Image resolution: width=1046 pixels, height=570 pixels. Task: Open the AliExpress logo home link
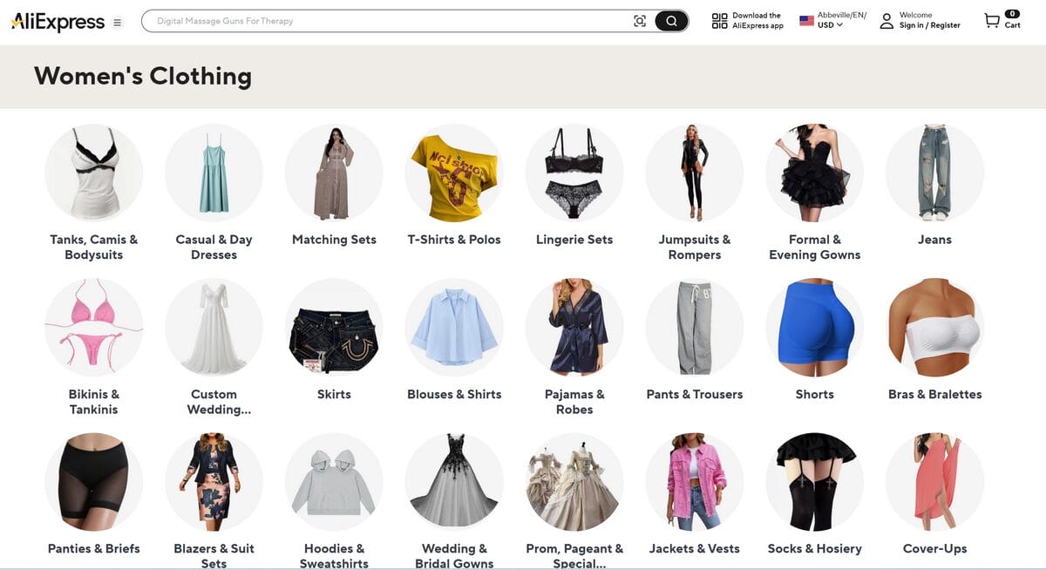point(58,22)
